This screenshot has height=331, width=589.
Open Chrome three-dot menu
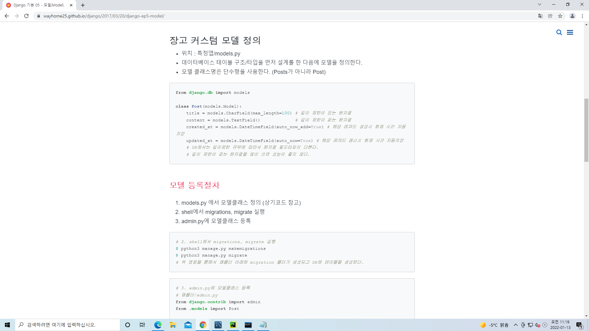(x=582, y=16)
